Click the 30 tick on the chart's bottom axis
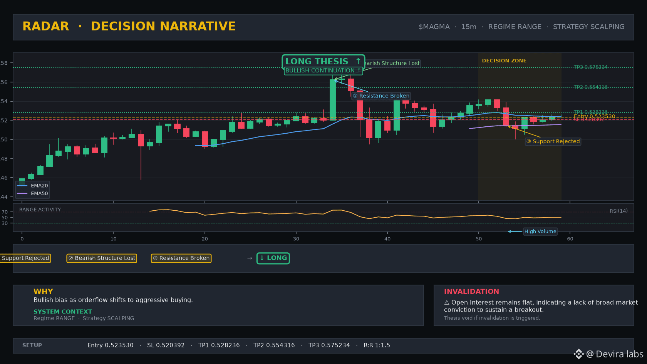The height and width of the screenshot is (364, 647). [x=296, y=239]
